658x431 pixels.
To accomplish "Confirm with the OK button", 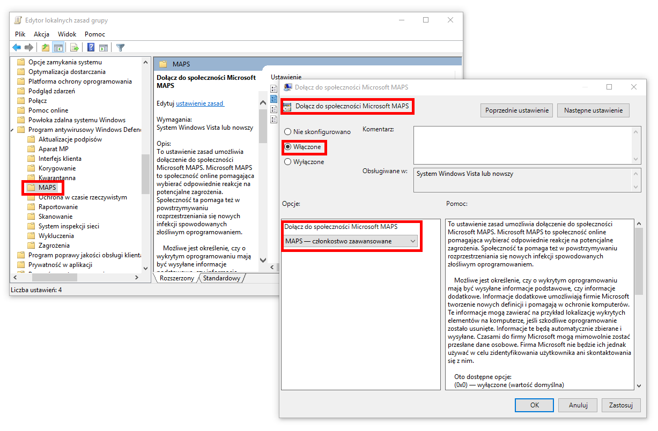I will (x=534, y=405).
